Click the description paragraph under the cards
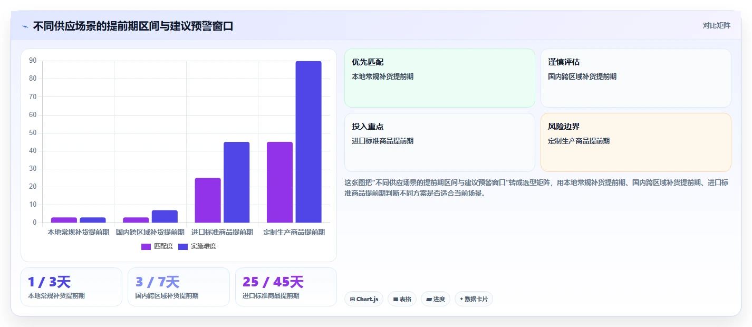The height and width of the screenshot is (327, 752). [x=537, y=188]
